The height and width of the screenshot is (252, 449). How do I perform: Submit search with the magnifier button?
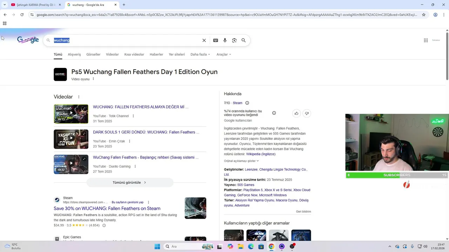(243, 40)
